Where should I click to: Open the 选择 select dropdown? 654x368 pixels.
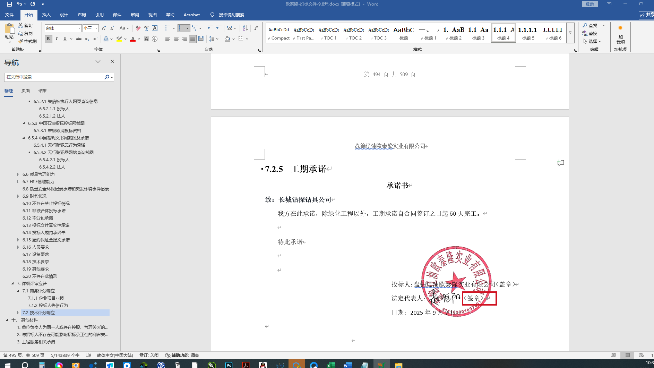click(592, 41)
